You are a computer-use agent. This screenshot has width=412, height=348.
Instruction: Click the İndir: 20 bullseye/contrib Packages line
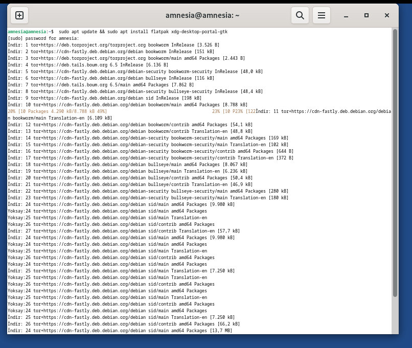[130, 178]
